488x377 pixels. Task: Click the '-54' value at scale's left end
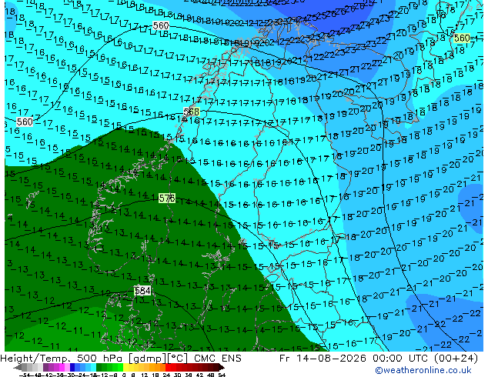pos(25,375)
